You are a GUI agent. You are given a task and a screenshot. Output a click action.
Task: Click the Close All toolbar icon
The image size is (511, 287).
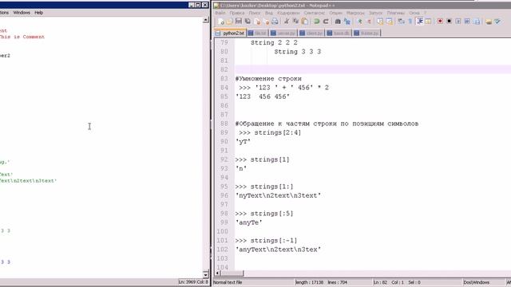[266, 22]
